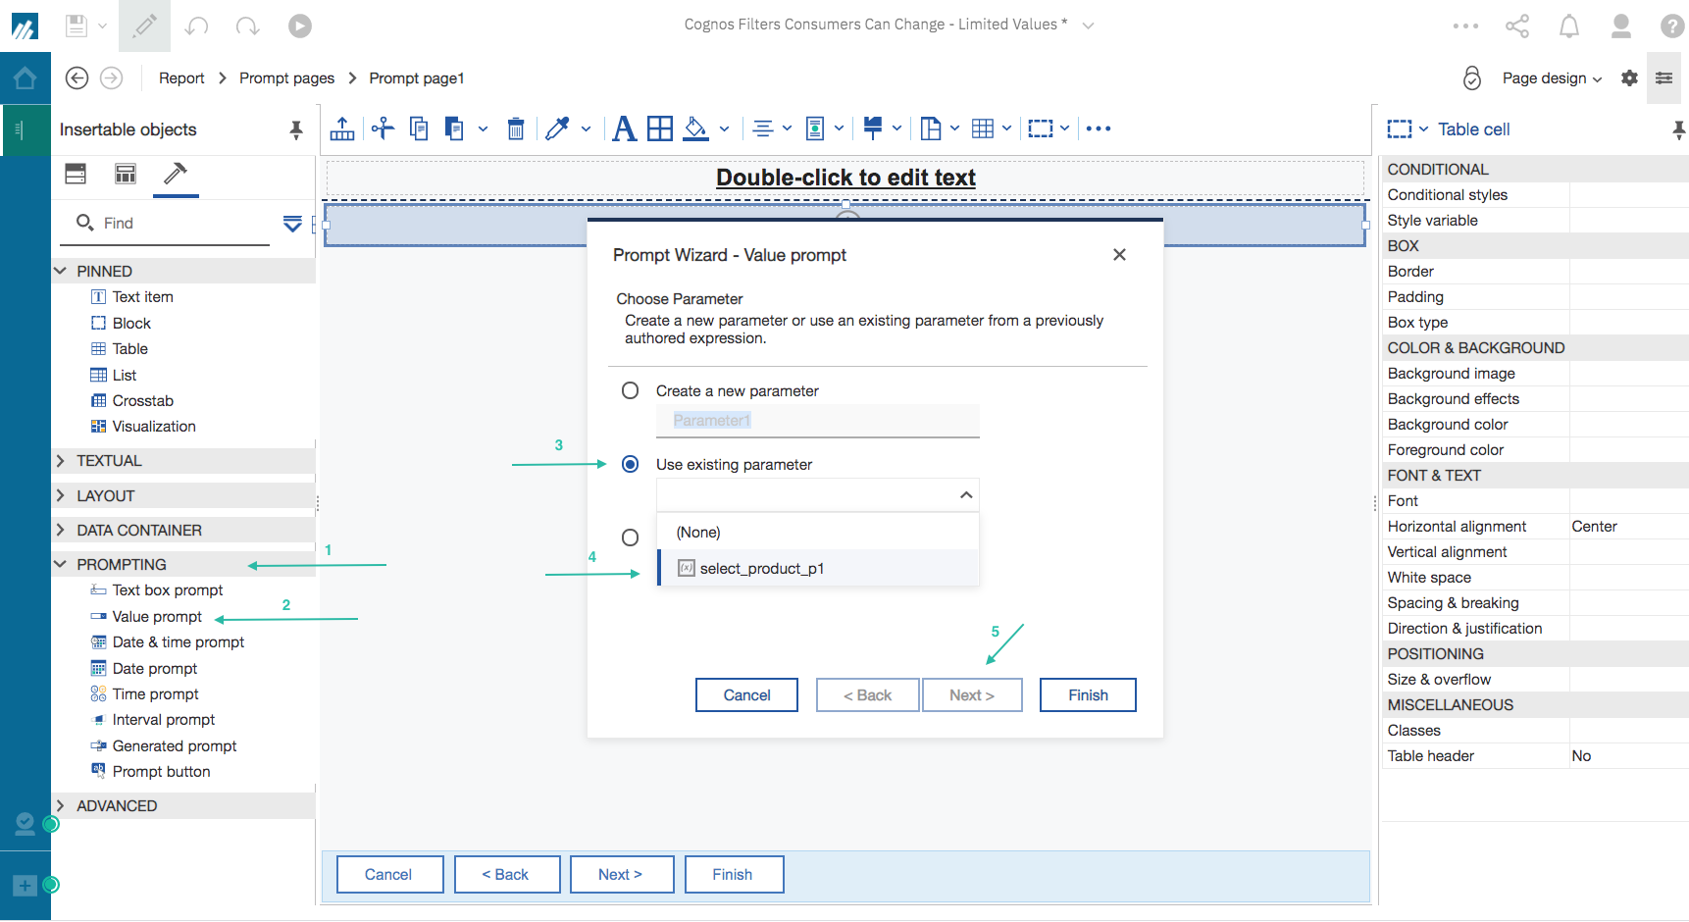Image resolution: width=1689 pixels, height=922 pixels.
Task: Click the undo arrow icon
Action: 197,26
